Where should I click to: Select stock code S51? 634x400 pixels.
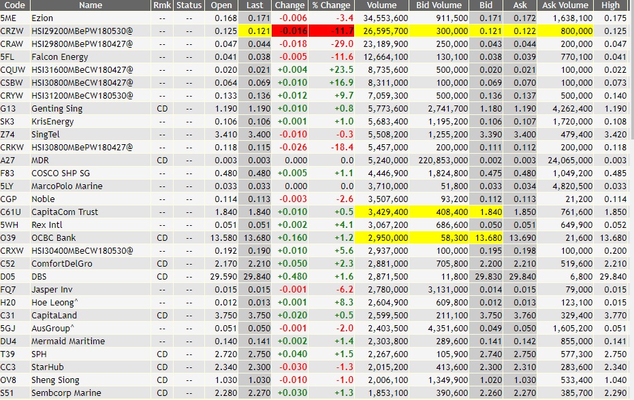[x=7, y=393]
